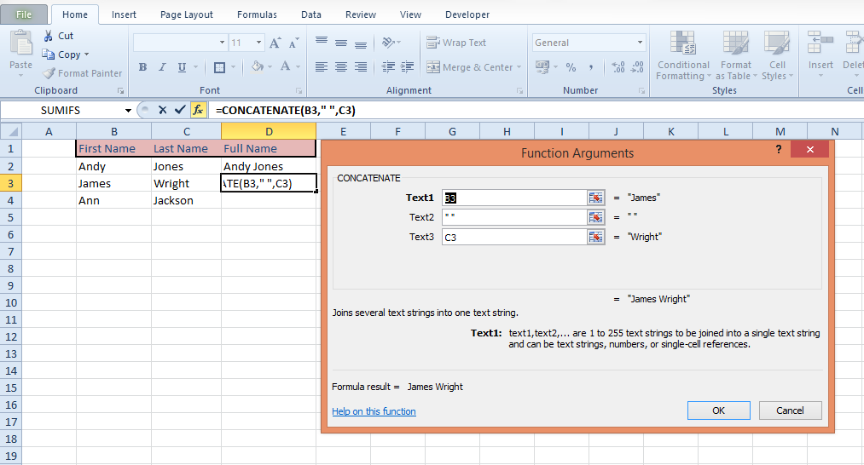Open the font name dropdown
The height and width of the screenshot is (465, 864).
(x=222, y=43)
